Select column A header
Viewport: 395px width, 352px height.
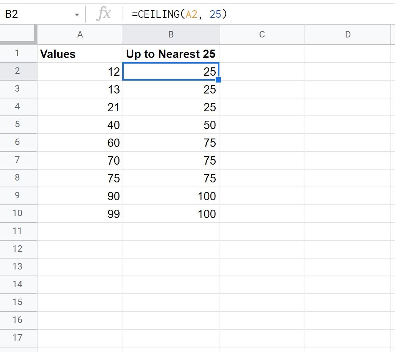point(80,35)
